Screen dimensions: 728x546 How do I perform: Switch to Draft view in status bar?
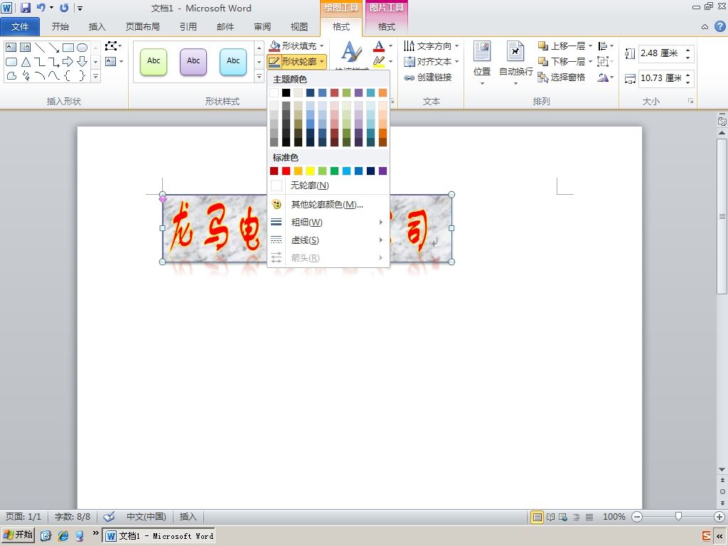point(589,517)
